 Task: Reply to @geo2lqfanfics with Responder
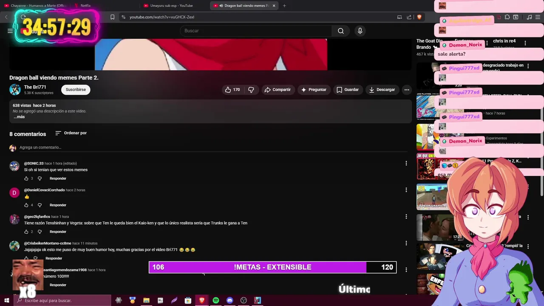coord(58,232)
